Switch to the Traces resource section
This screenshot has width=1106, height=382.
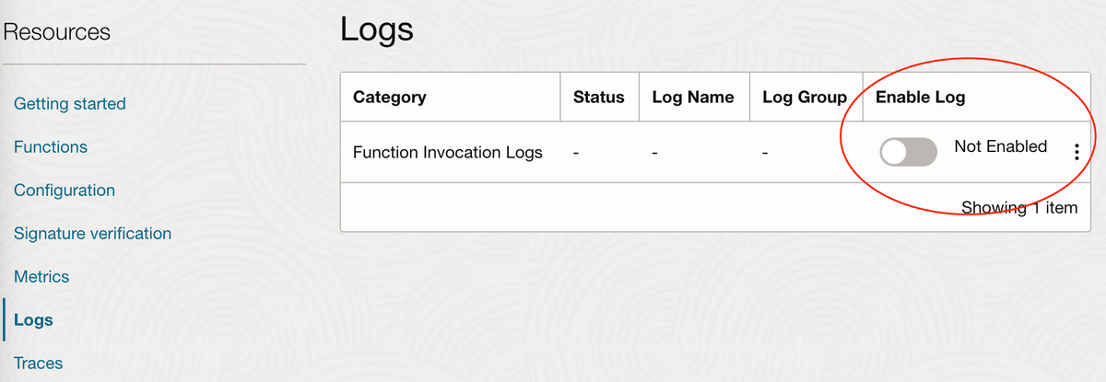(39, 364)
